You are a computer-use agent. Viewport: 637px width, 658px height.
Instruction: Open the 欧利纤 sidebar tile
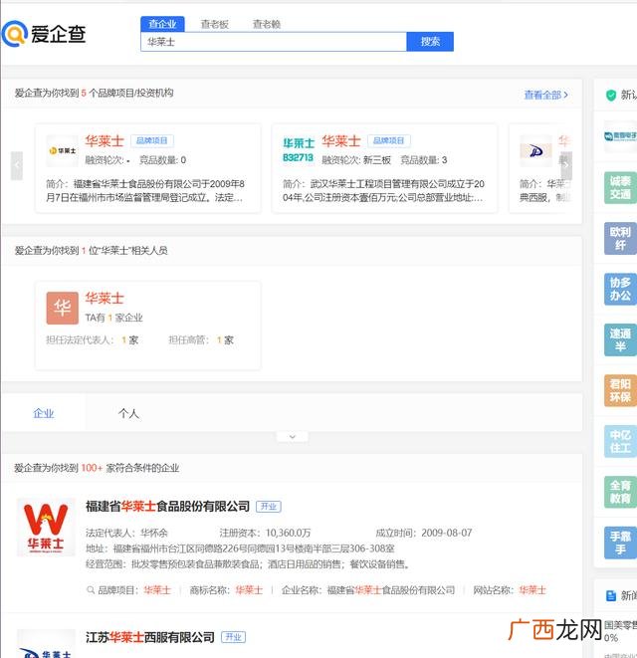pyautogui.click(x=620, y=238)
